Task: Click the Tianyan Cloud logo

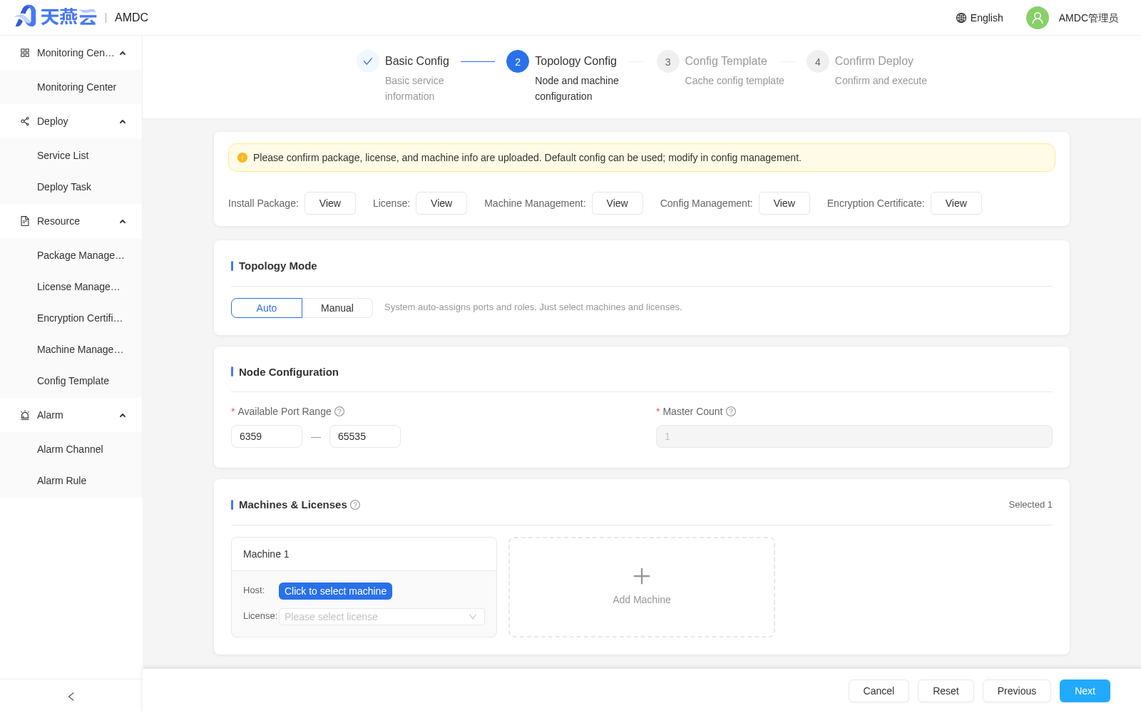Action: (x=56, y=16)
